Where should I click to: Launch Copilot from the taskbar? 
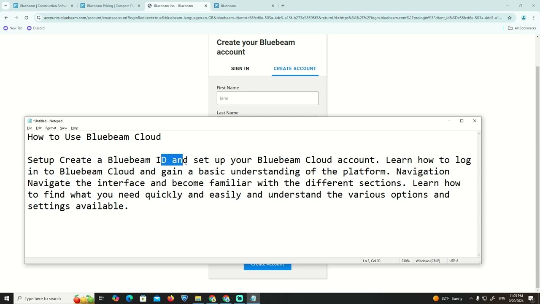click(x=115, y=299)
